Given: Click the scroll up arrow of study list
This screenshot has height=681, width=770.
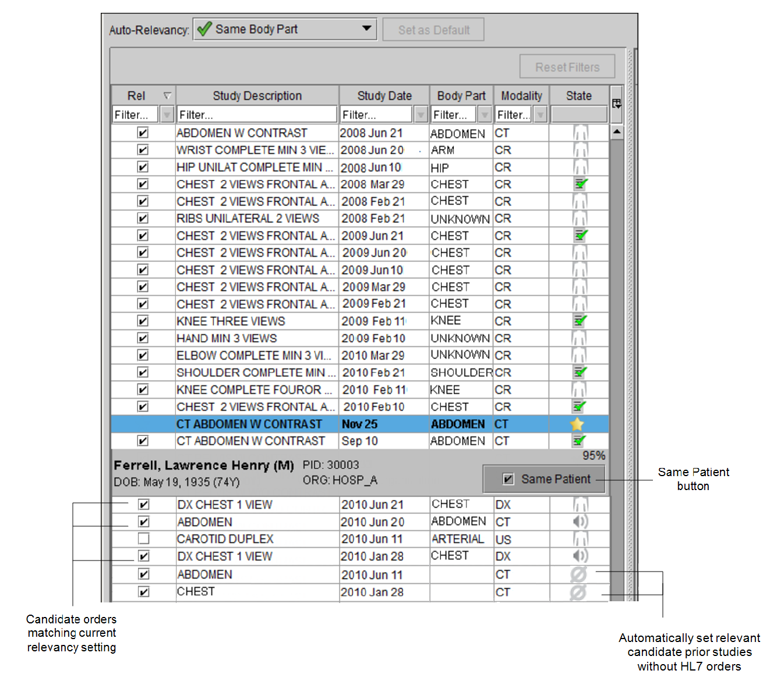Looking at the screenshot, I should coord(616,132).
